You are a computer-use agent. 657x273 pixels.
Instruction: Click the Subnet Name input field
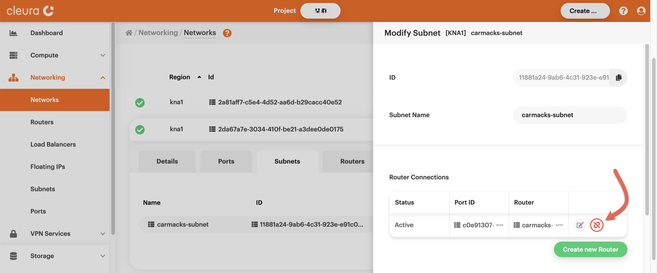570,115
